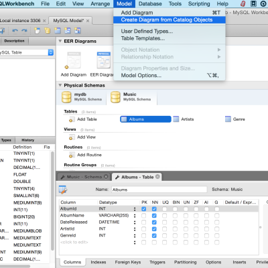Viewport: 268px width, 268px height.
Task: Click the save model toolbar icon
Action: click(x=2, y=31)
